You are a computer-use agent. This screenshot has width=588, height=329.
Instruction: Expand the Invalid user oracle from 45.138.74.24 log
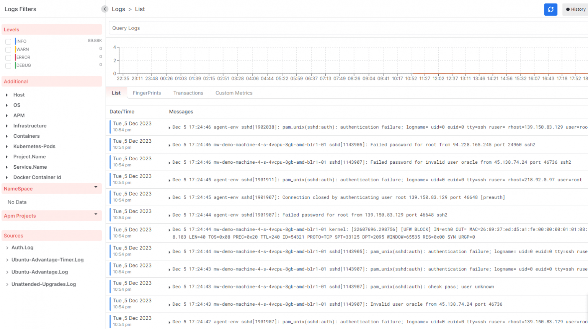click(x=169, y=305)
